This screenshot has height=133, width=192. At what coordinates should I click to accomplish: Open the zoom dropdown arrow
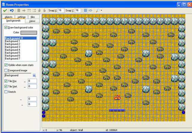click(x=101, y=10)
